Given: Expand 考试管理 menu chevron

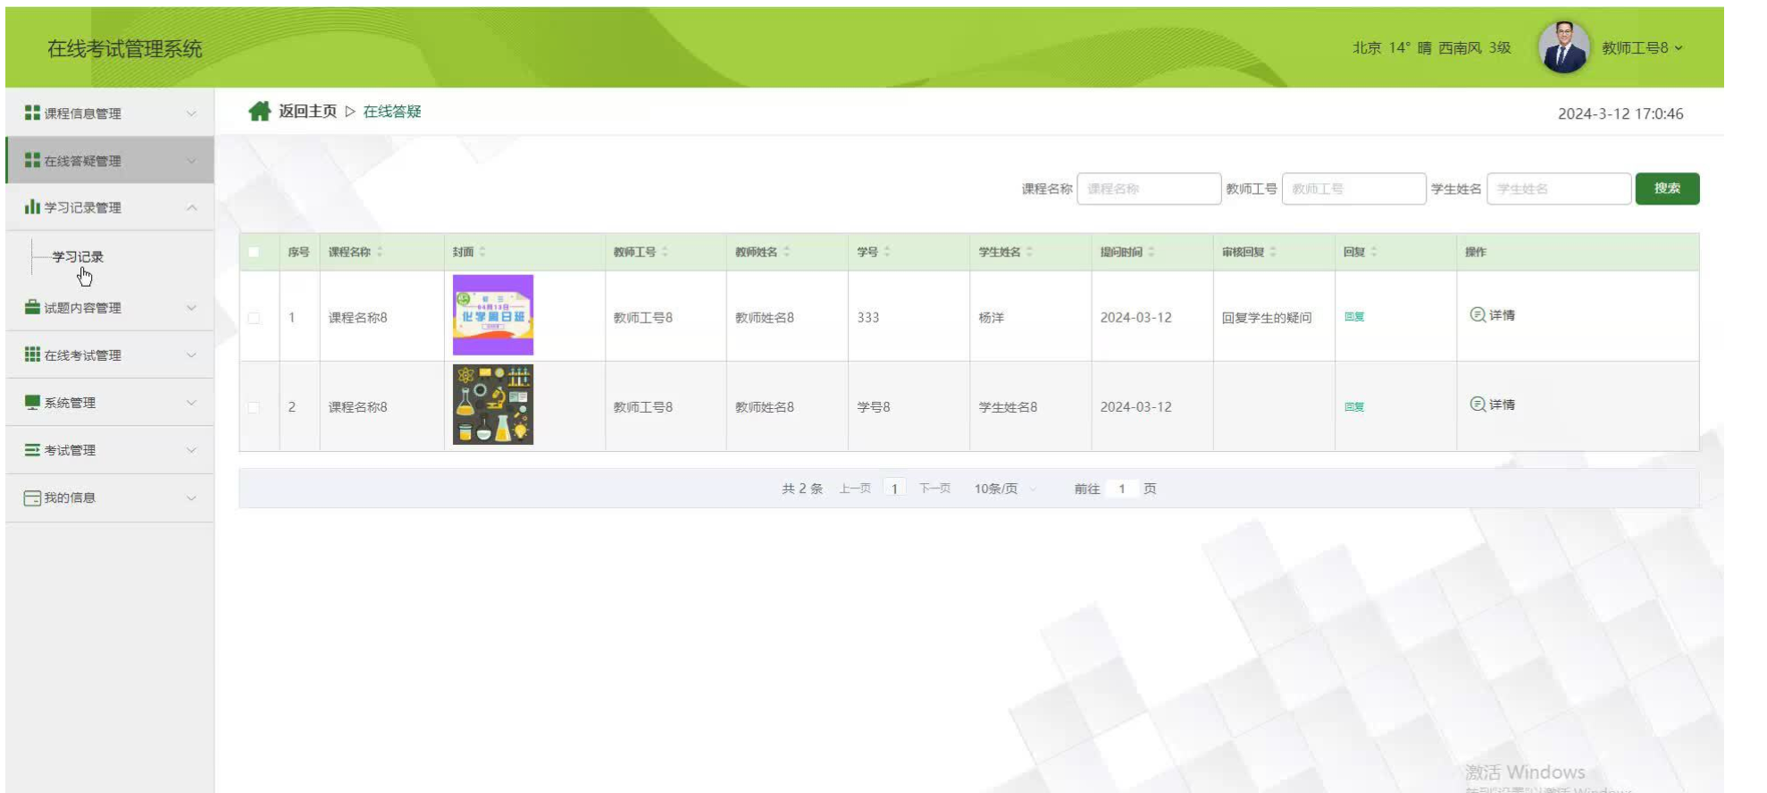Looking at the screenshot, I should point(191,449).
